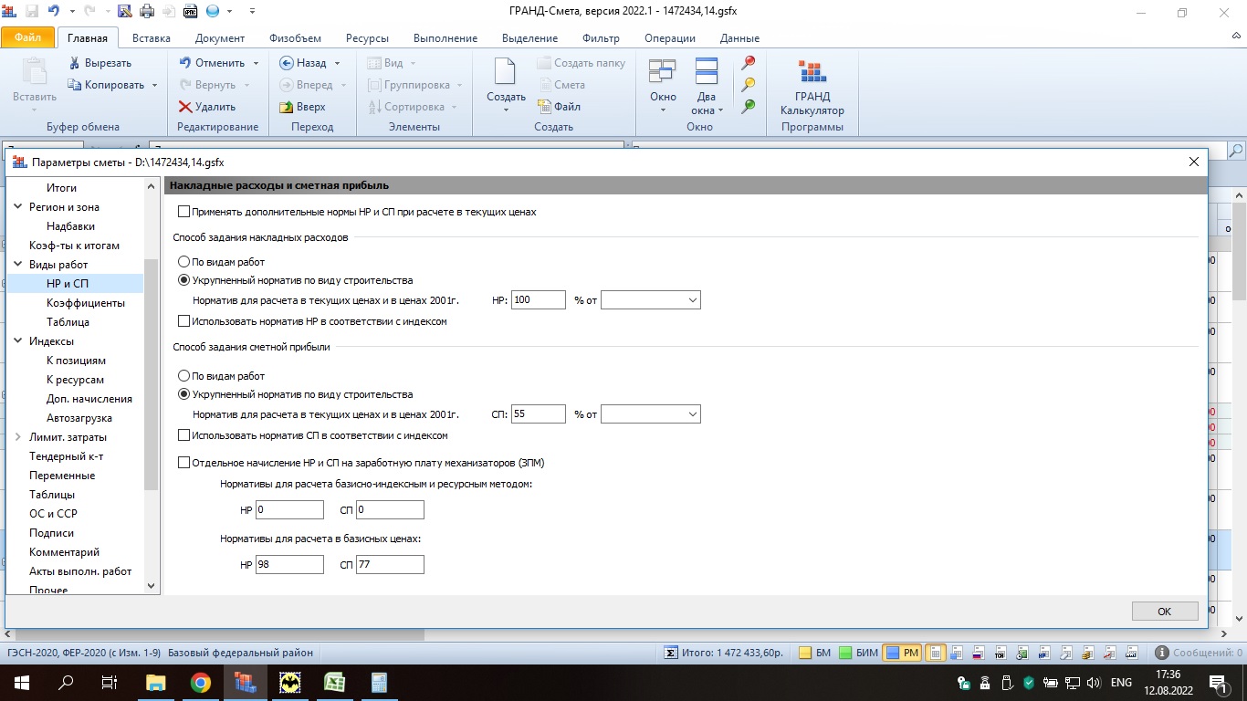
Task: Open the Назад history dropdown arrow
Action: click(x=337, y=63)
